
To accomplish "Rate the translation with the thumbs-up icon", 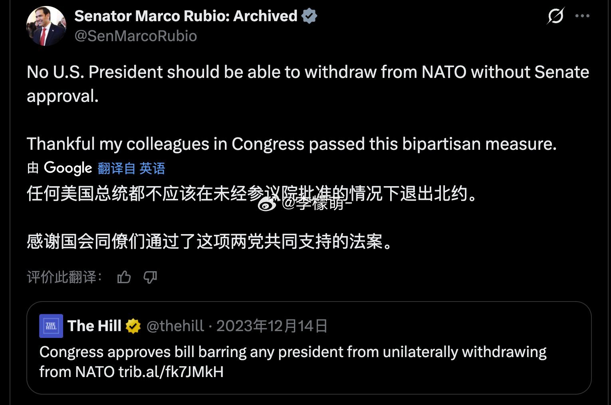I will pyautogui.click(x=125, y=277).
